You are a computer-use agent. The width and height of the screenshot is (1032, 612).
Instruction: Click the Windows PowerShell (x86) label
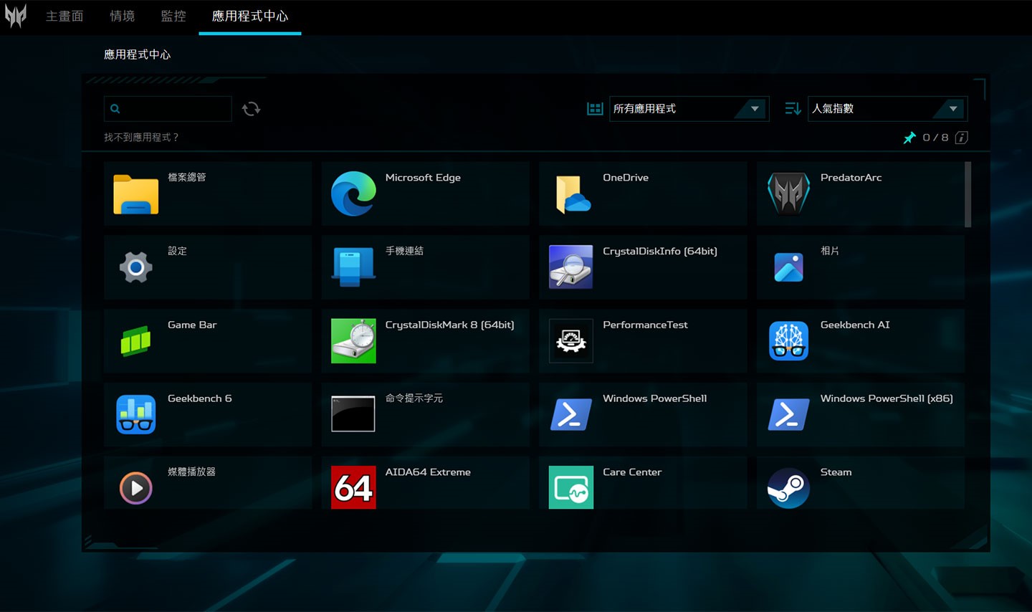[887, 398]
